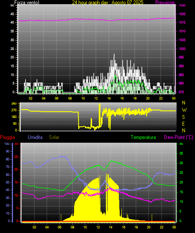The image size is (195, 233).
Task: Click the N compass label at top
Action: pyautogui.click(x=184, y=103)
